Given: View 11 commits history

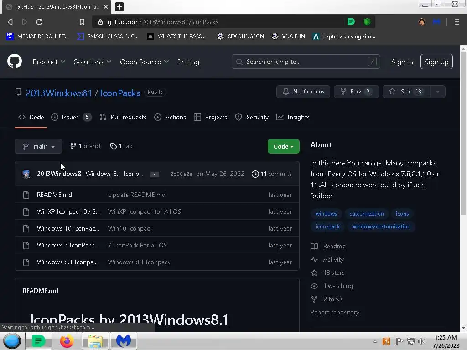Looking at the screenshot, I should point(272,174).
